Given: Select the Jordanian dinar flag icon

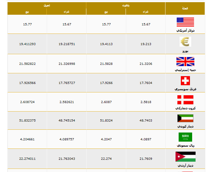Looking at the screenshot, I should pos(185,157).
